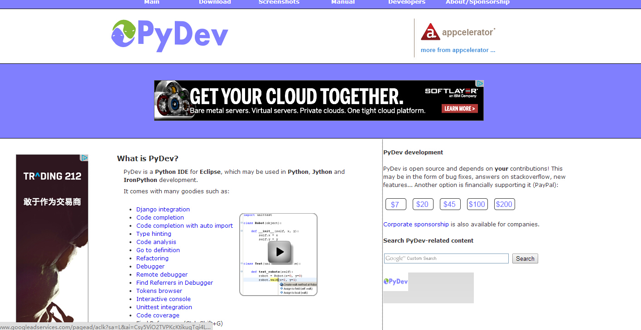641x330 pixels.
Task: Open the Remote debugger link
Action: coord(162,274)
